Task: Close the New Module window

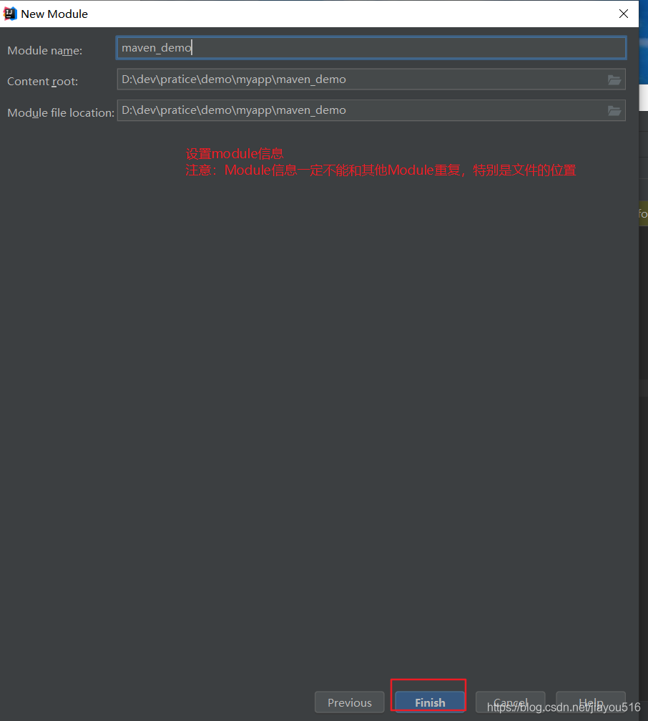Action: click(x=623, y=14)
